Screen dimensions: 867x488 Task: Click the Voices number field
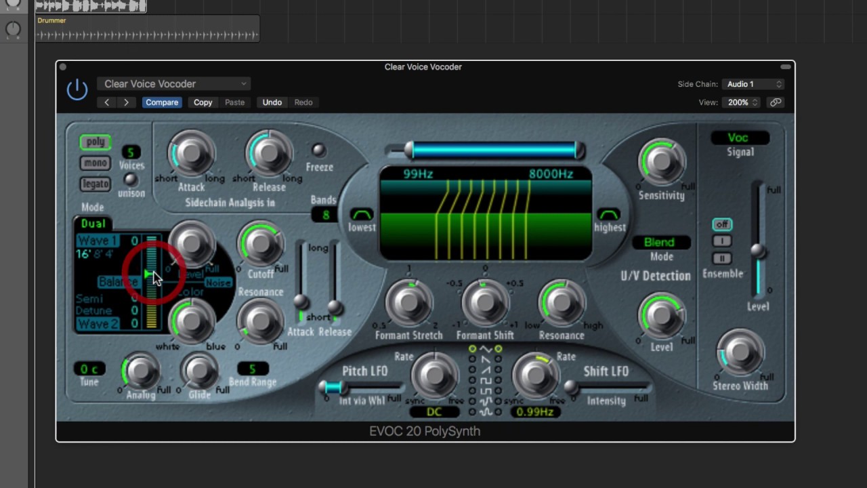point(131,152)
